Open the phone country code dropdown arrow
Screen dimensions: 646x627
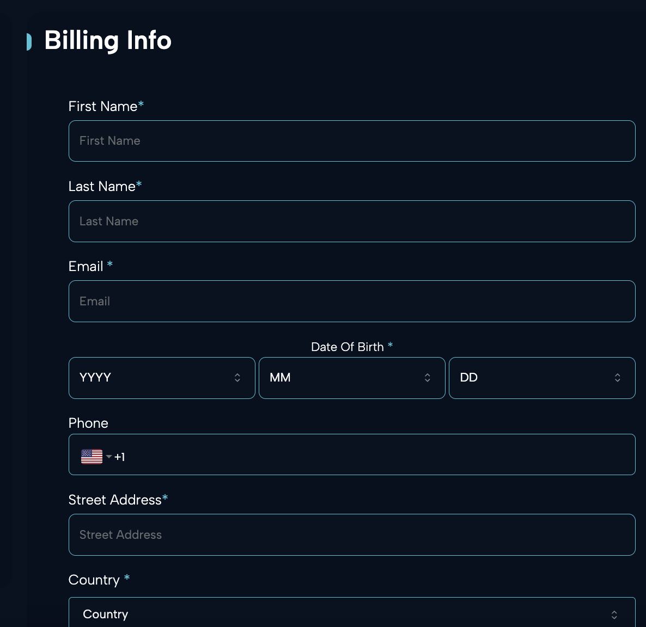coord(109,457)
